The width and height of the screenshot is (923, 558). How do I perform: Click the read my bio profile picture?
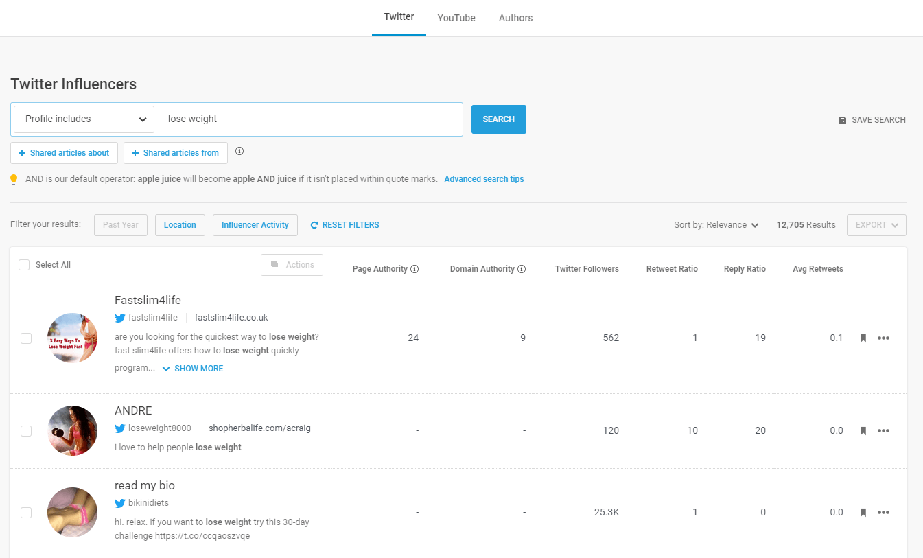coord(72,513)
